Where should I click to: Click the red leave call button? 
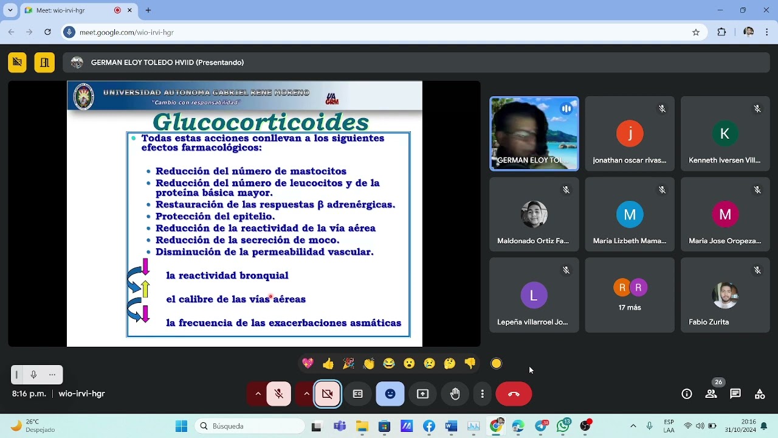click(x=514, y=394)
